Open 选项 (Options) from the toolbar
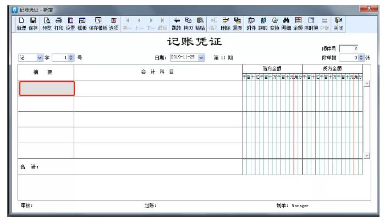This screenshot has width=385, height=222. pos(114,24)
